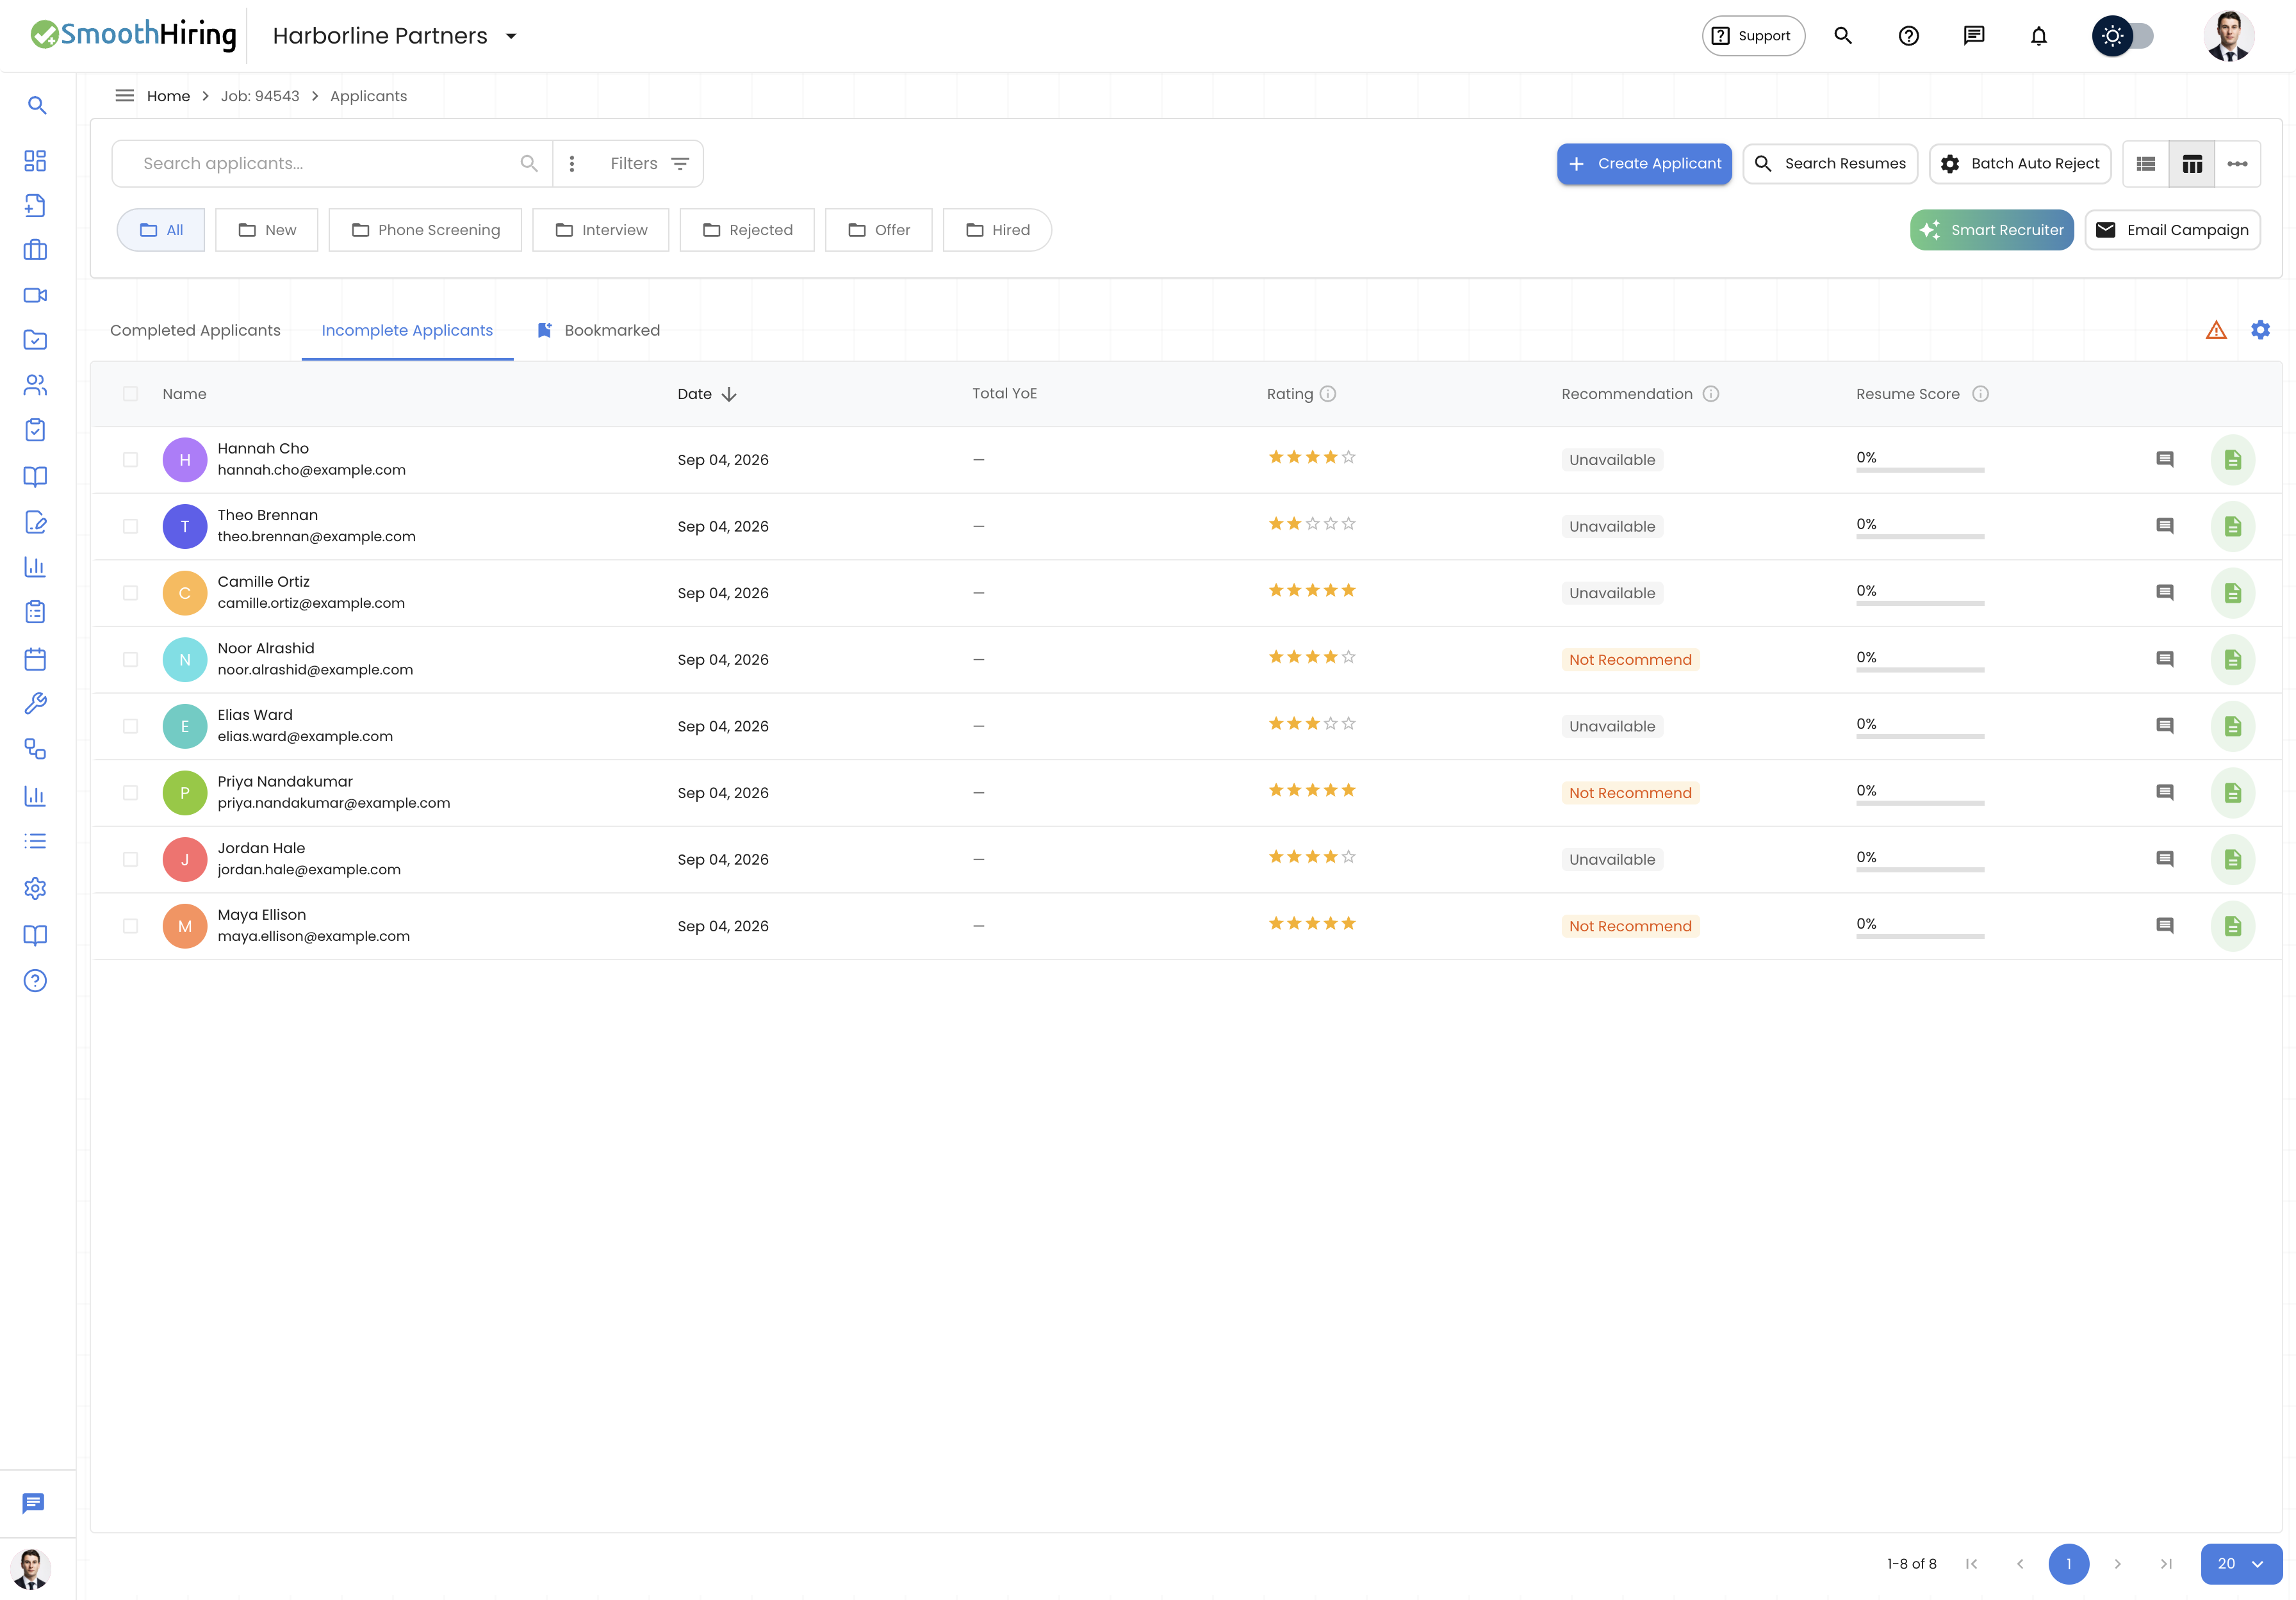Open the header chat messages icon
This screenshot has width=2296, height=1600.
coord(1973,36)
